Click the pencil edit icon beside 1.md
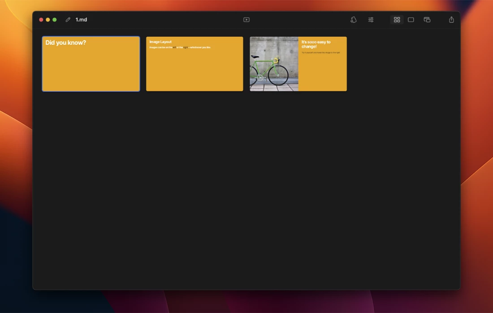The width and height of the screenshot is (493, 313). (x=68, y=20)
